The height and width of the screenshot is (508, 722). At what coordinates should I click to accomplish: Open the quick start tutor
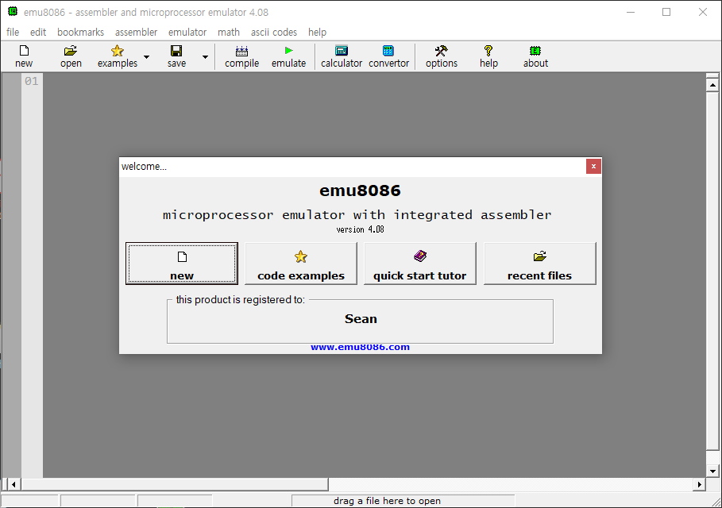(x=420, y=264)
